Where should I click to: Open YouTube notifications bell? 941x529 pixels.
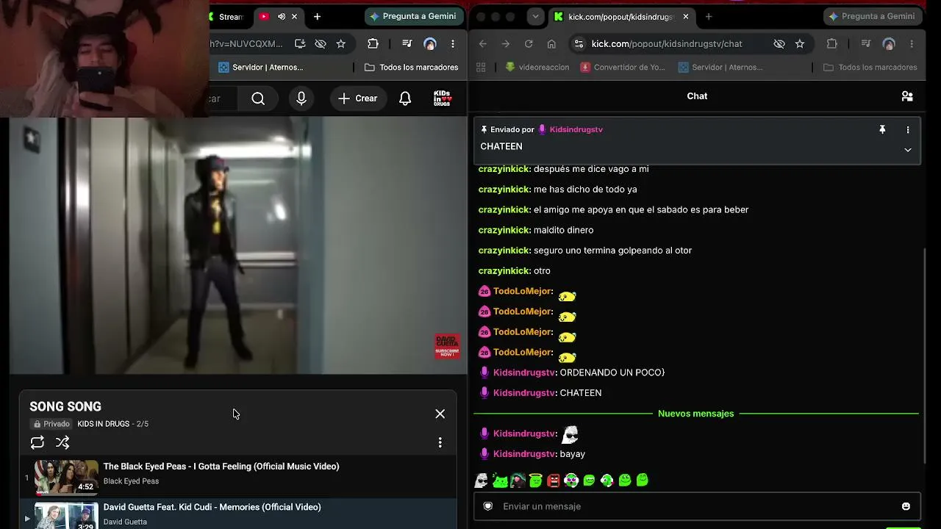pyautogui.click(x=405, y=98)
